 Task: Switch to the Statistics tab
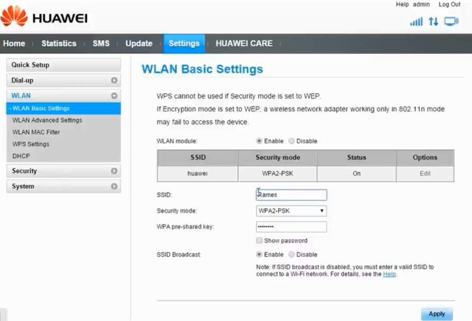pyautogui.click(x=59, y=44)
